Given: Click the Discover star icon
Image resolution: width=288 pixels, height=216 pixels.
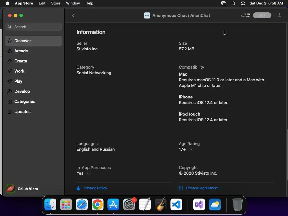Looking at the screenshot, I should pos(10,40).
